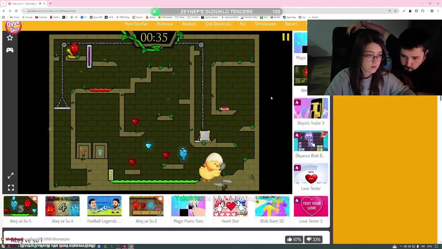Click the Blob Giant 3D title link
The height and width of the screenshot is (249, 442).
(x=272, y=221)
